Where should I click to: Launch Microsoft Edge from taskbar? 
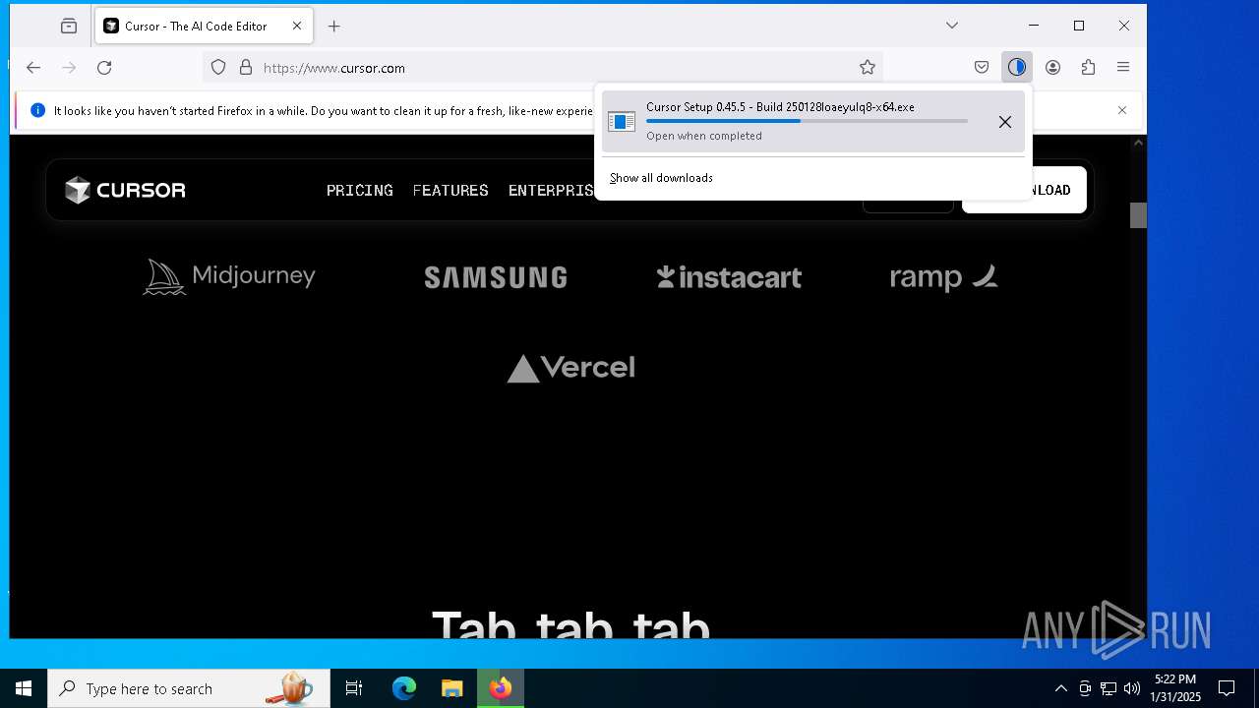click(x=404, y=688)
